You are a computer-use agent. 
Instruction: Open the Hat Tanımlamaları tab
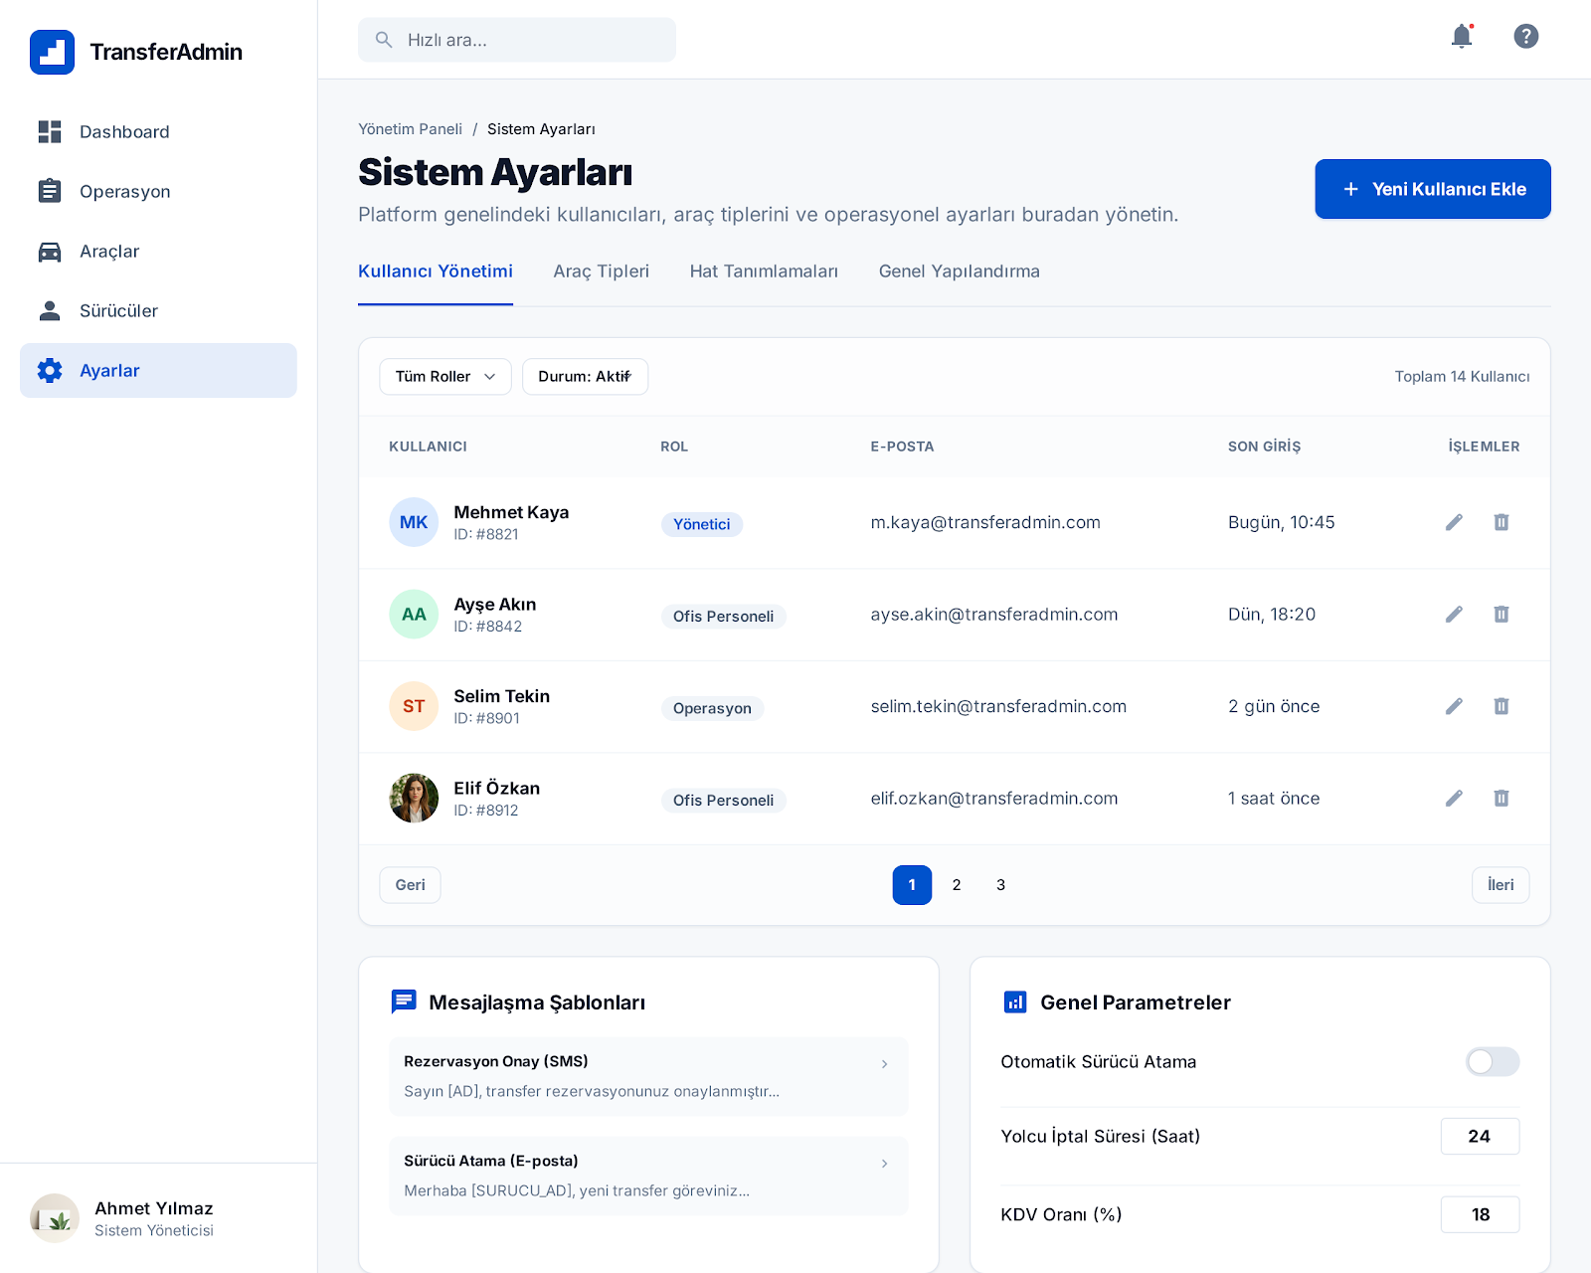(x=764, y=272)
